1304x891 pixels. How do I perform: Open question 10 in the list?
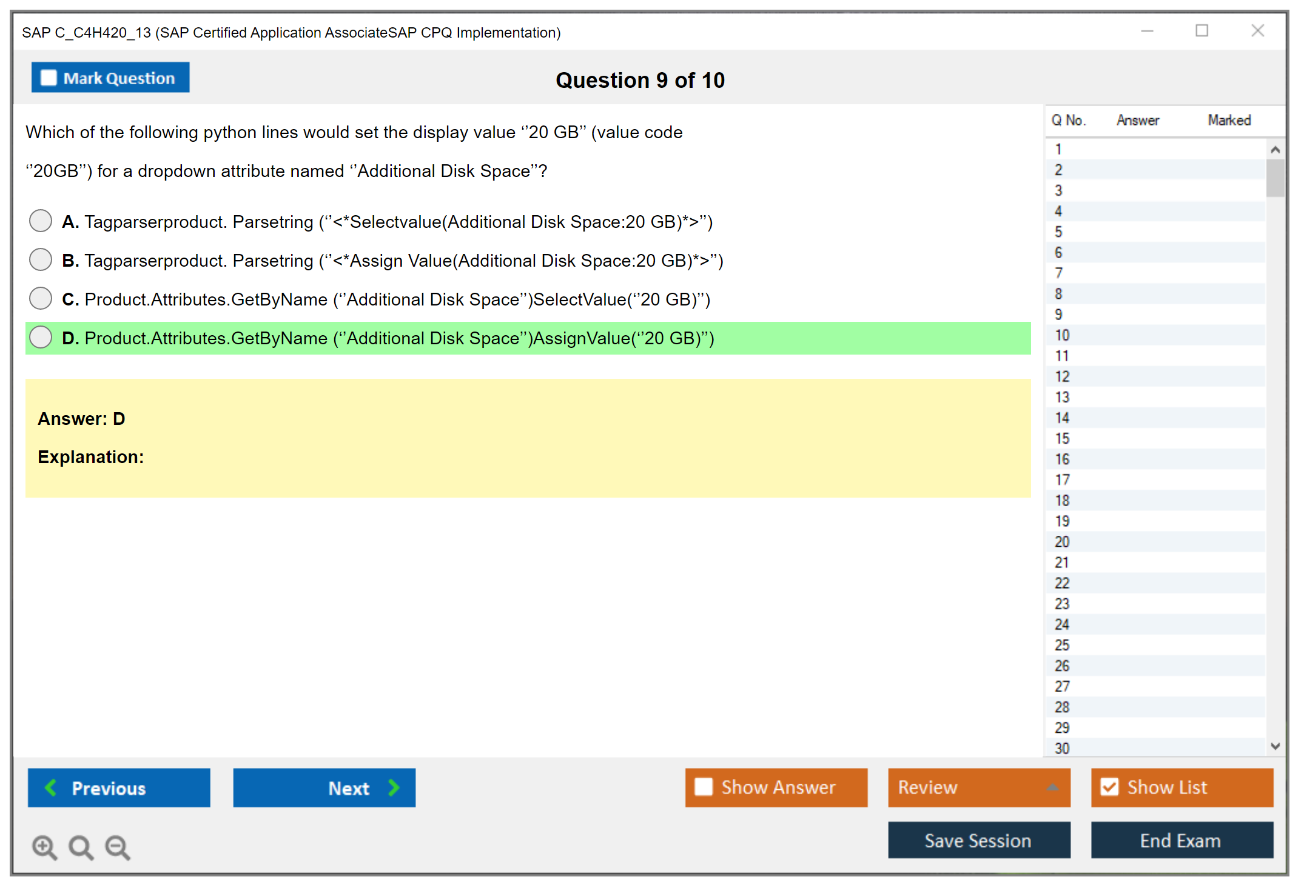[1062, 335]
